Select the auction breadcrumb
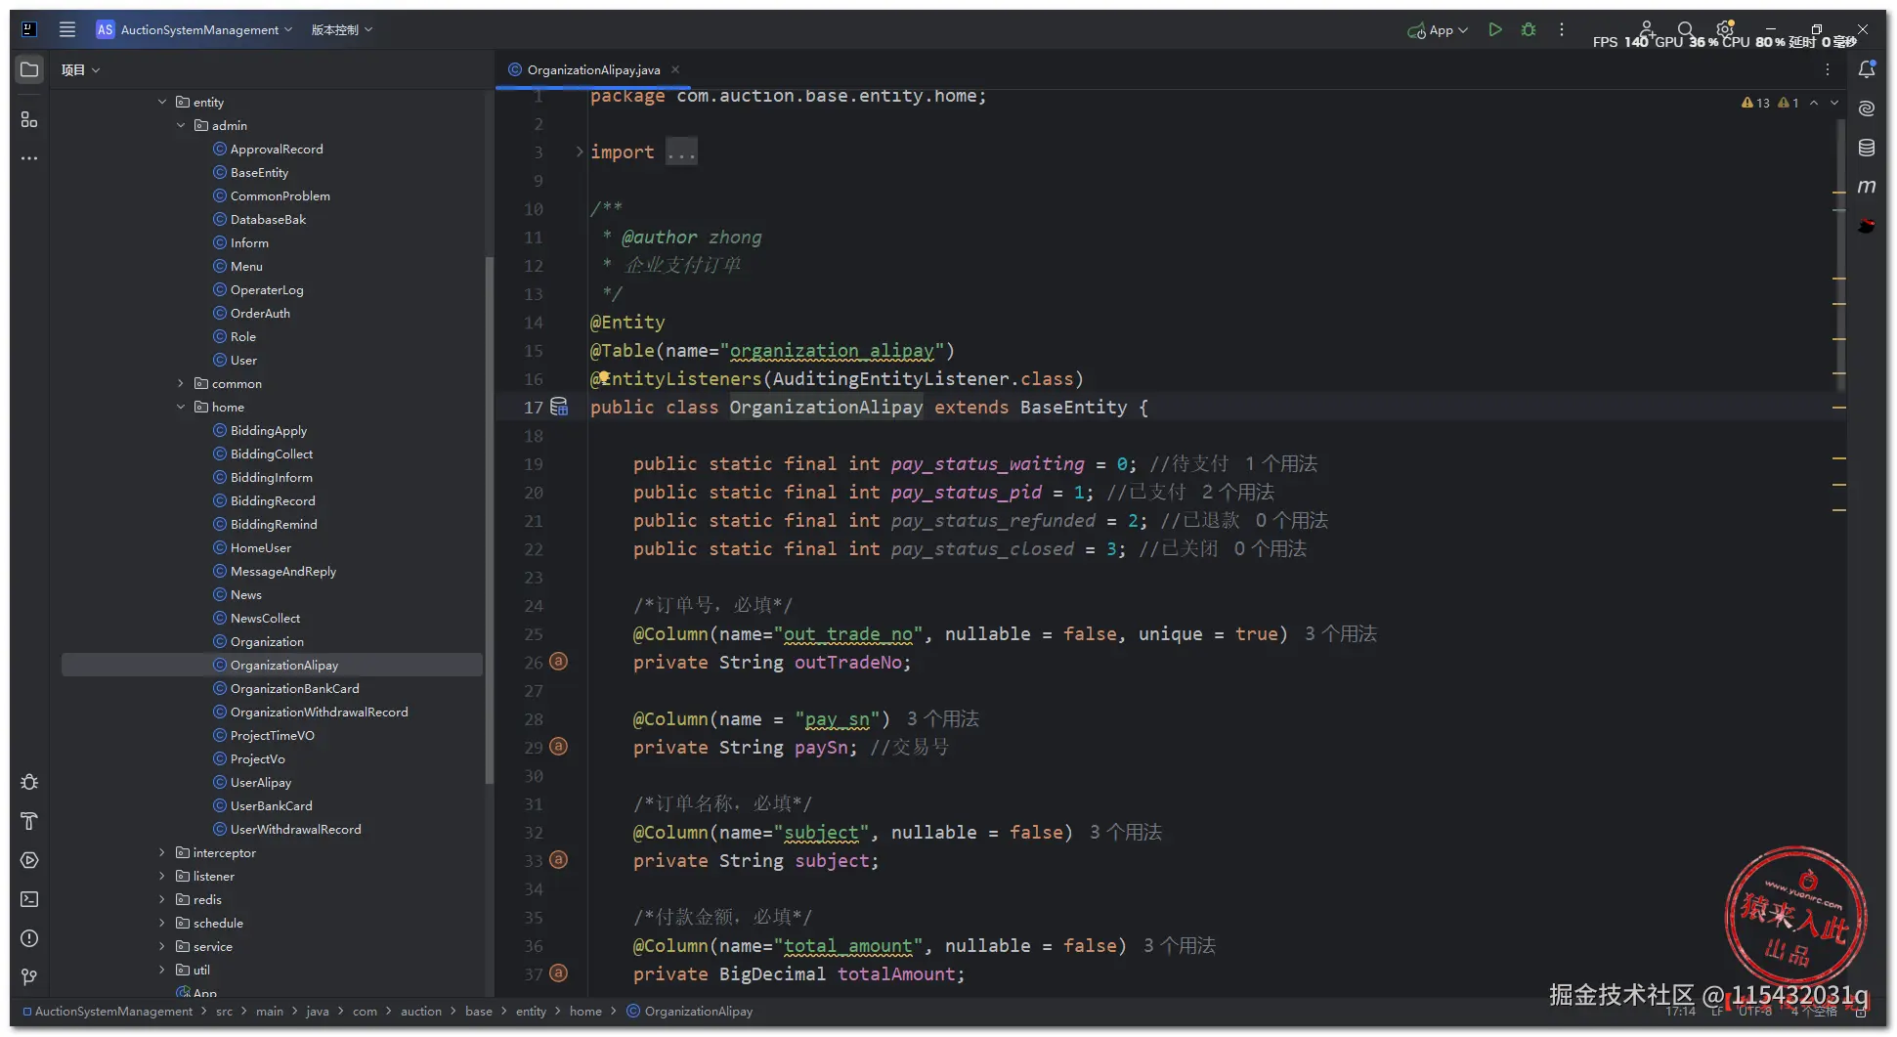The width and height of the screenshot is (1897, 1037). click(421, 1011)
